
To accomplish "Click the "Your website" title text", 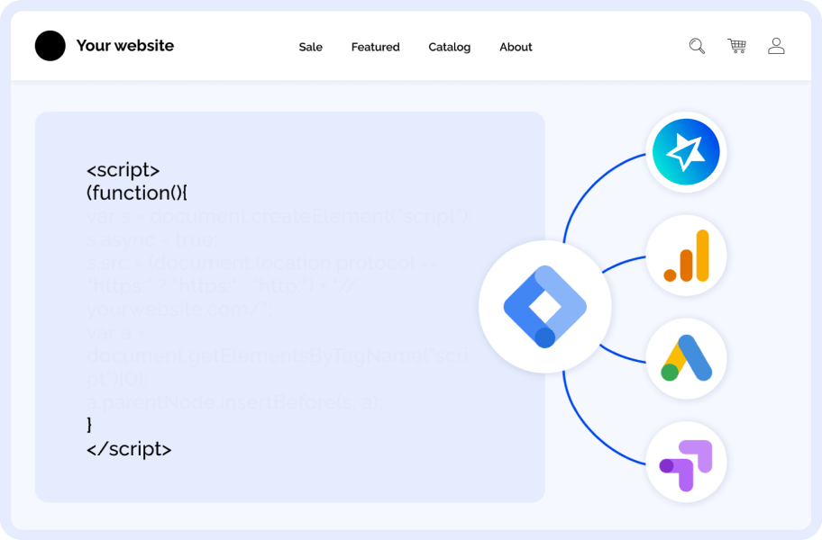I will pos(125,46).
